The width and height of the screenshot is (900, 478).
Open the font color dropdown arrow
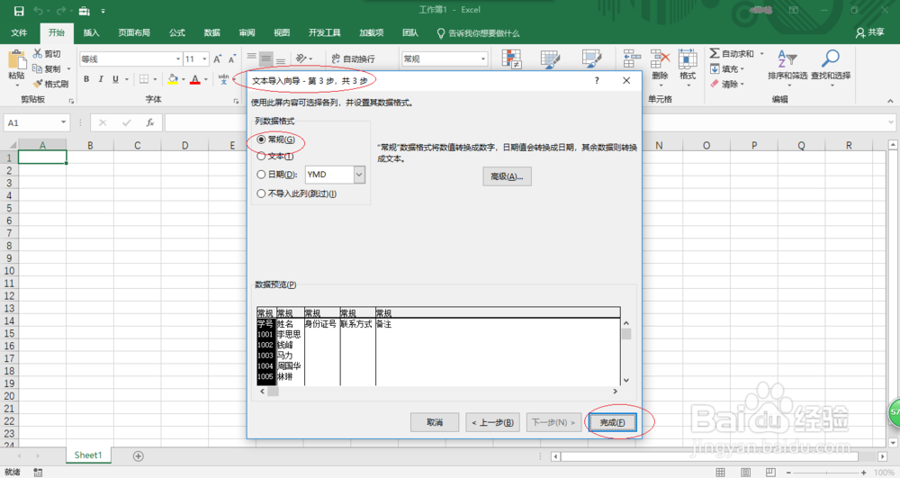[x=206, y=79]
